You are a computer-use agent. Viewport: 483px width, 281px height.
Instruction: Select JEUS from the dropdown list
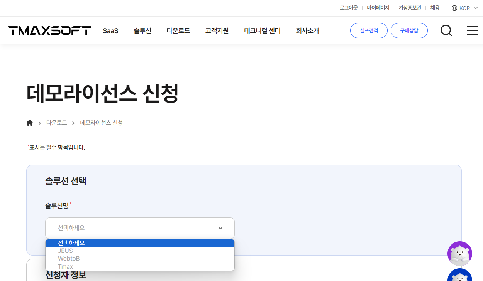(140, 251)
